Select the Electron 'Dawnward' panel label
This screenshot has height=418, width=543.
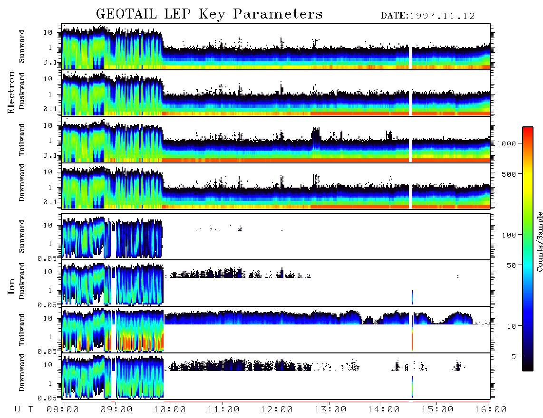[x=22, y=182]
